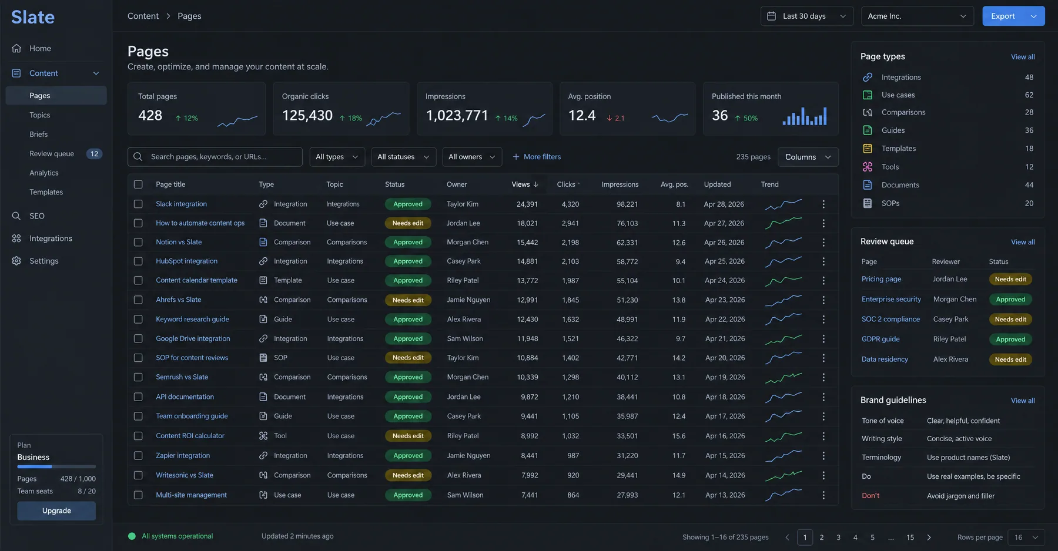The height and width of the screenshot is (551, 1058).
Task: Open the Pricing page link
Action: point(881,279)
